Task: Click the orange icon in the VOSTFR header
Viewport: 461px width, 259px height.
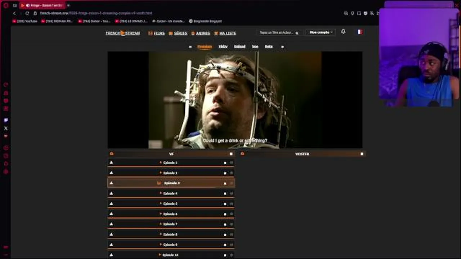Action: point(242,154)
